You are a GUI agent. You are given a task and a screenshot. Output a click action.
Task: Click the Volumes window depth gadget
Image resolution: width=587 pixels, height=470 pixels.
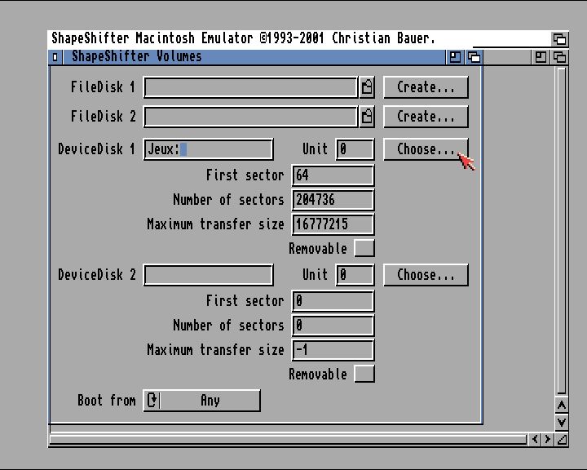click(x=473, y=57)
